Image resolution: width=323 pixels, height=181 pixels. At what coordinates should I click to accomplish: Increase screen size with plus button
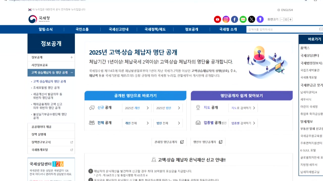[290, 19]
